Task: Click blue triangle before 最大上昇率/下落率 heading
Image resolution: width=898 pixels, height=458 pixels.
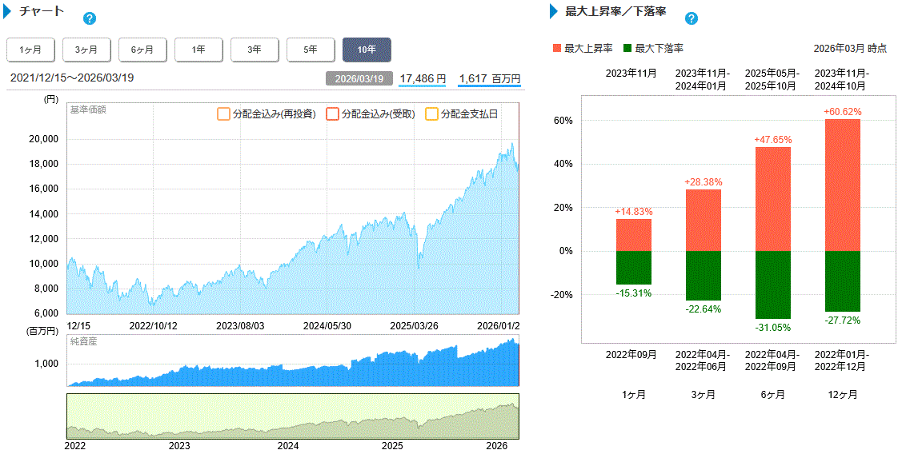Action: pos(554,12)
